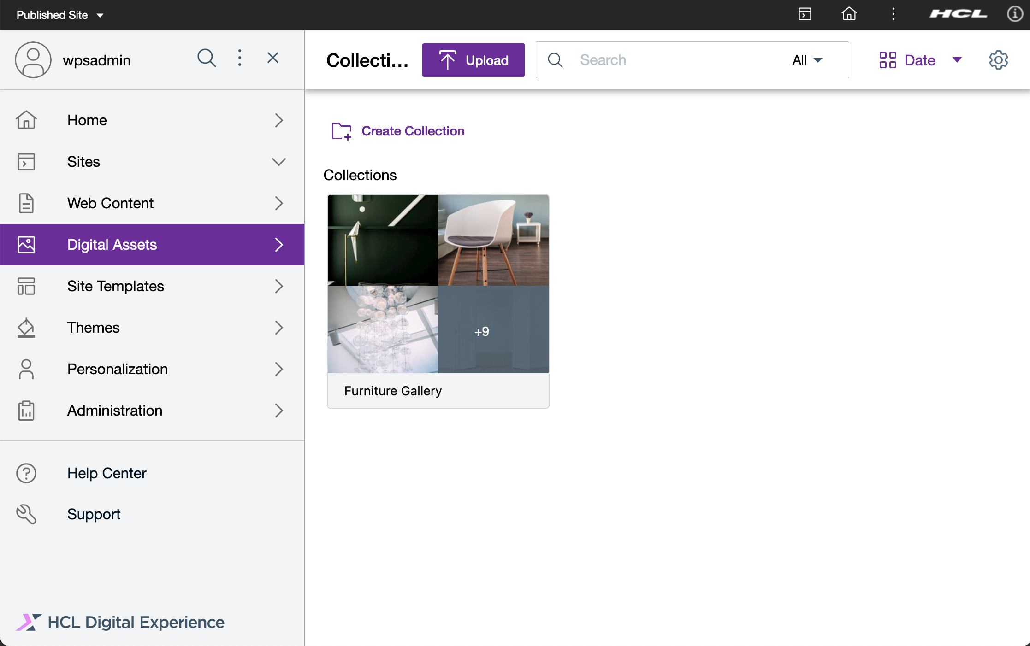Expand the Sites section chevron
Image resolution: width=1030 pixels, height=646 pixels.
278,162
